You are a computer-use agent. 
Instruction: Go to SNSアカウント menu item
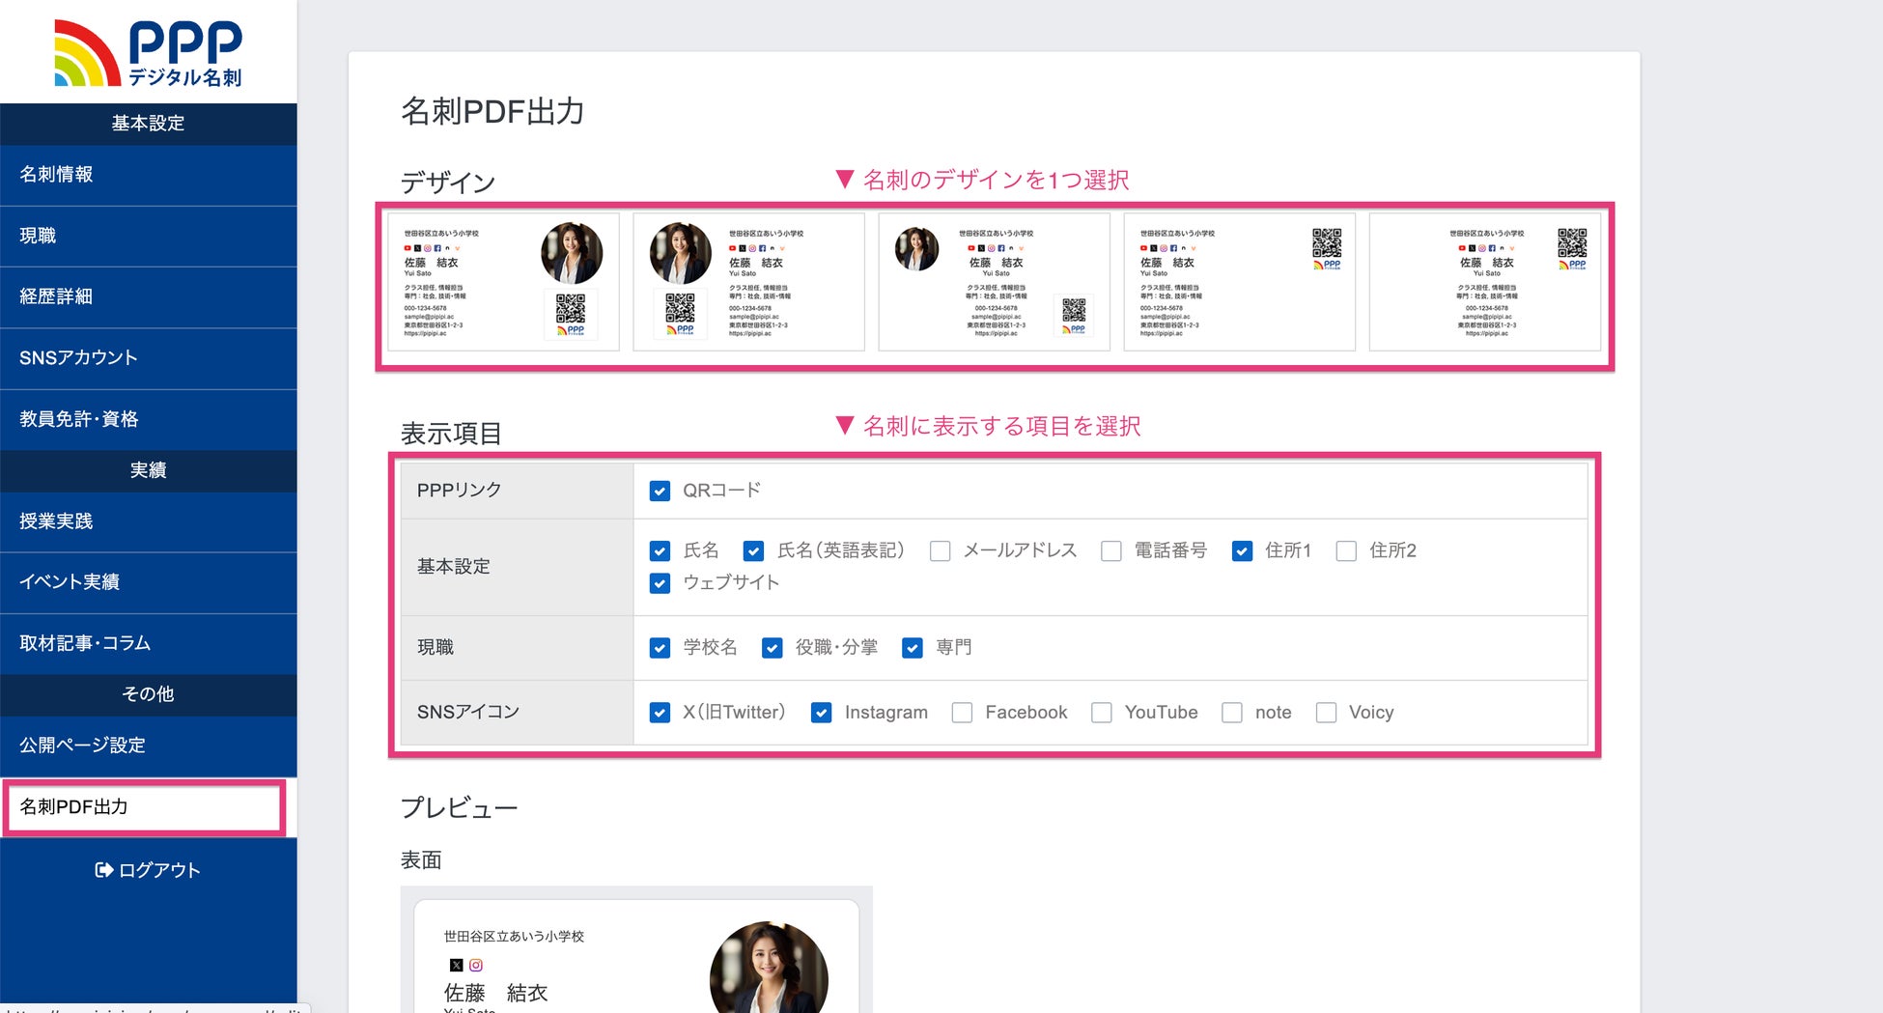click(148, 358)
